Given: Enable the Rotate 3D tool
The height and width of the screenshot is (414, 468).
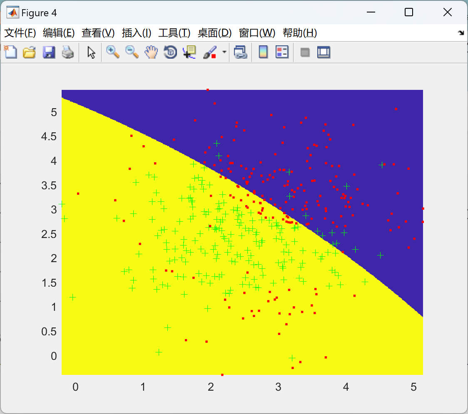Looking at the screenshot, I should point(170,52).
